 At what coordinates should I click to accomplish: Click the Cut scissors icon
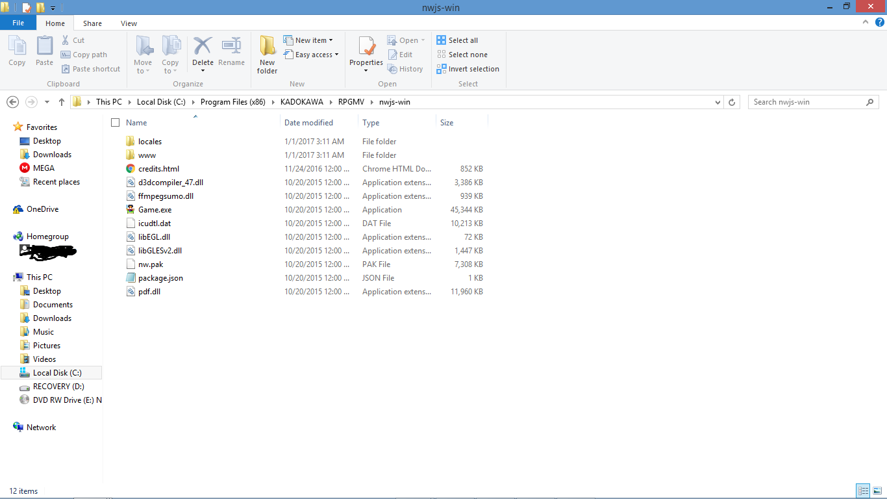point(66,40)
